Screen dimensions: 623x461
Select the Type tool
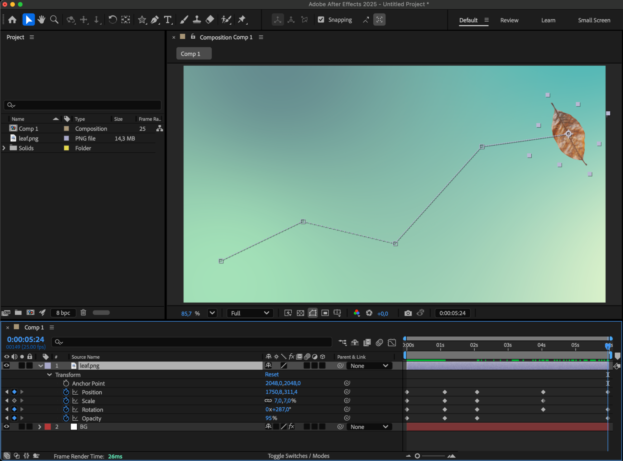click(168, 20)
